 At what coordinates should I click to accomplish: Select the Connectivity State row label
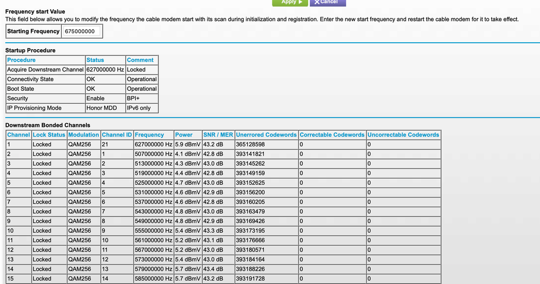coord(30,79)
